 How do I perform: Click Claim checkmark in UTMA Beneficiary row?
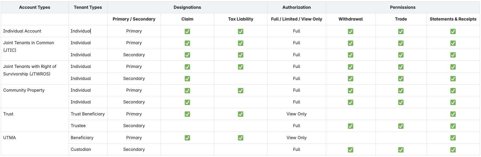coord(187,138)
